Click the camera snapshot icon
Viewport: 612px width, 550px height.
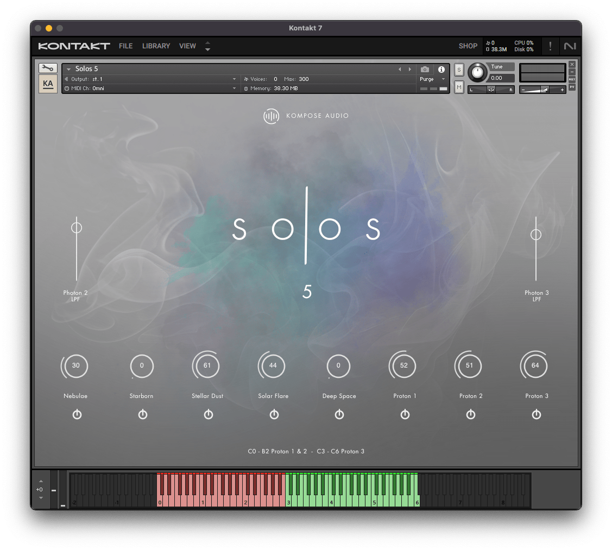425,69
